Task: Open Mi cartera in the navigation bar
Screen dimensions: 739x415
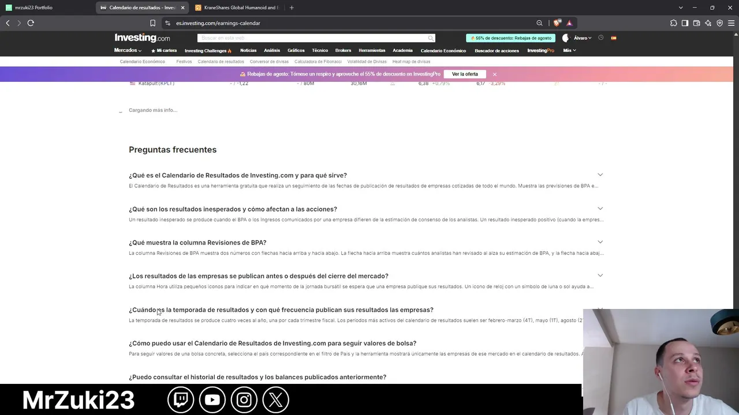Action: [x=163, y=51]
